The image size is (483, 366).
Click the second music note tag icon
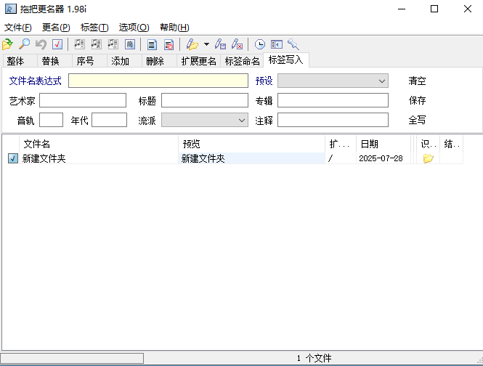(96, 44)
